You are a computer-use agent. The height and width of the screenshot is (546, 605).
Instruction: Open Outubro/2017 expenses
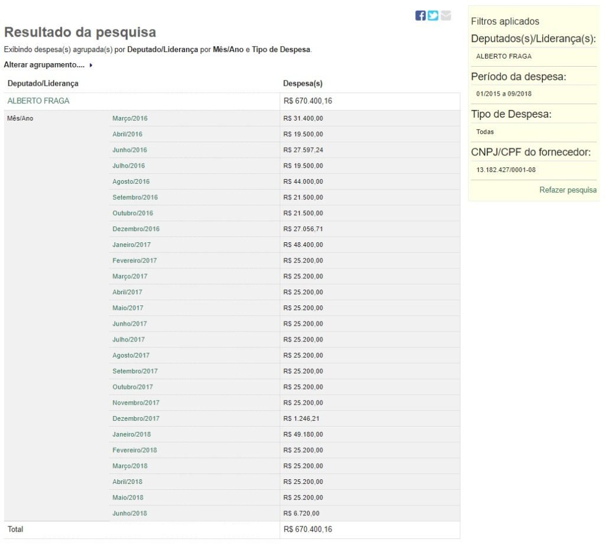(x=133, y=387)
